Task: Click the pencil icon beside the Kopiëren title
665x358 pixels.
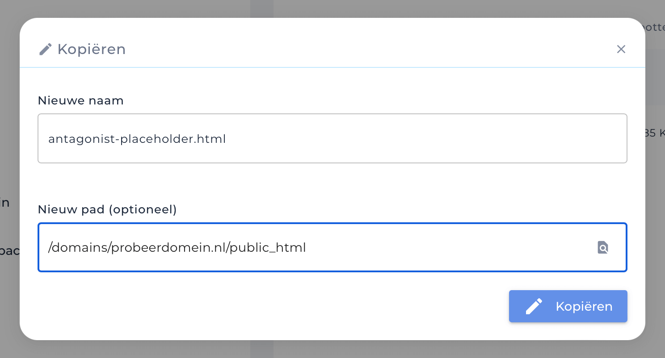Action: pyautogui.click(x=45, y=49)
